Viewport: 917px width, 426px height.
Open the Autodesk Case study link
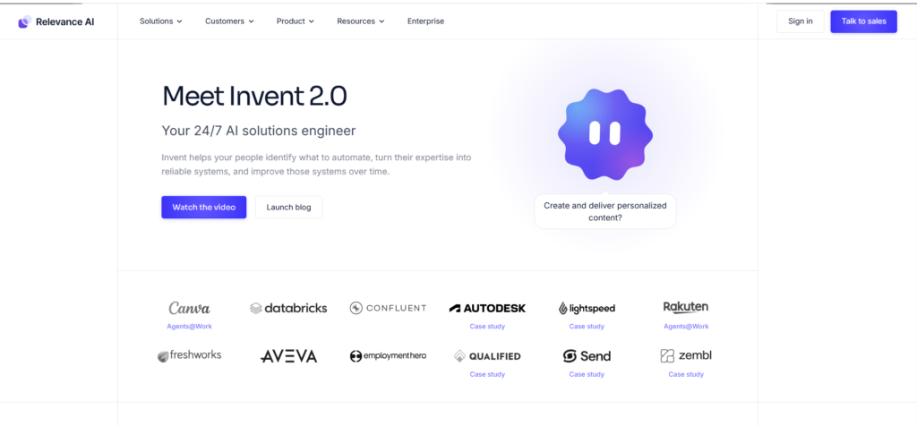(x=487, y=327)
